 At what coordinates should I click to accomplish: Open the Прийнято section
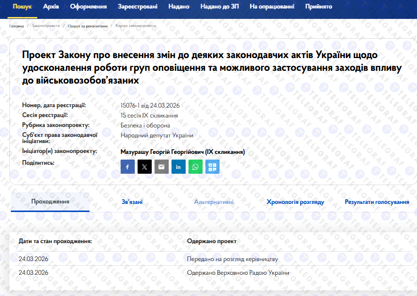pyautogui.click(x=319, y=7)
